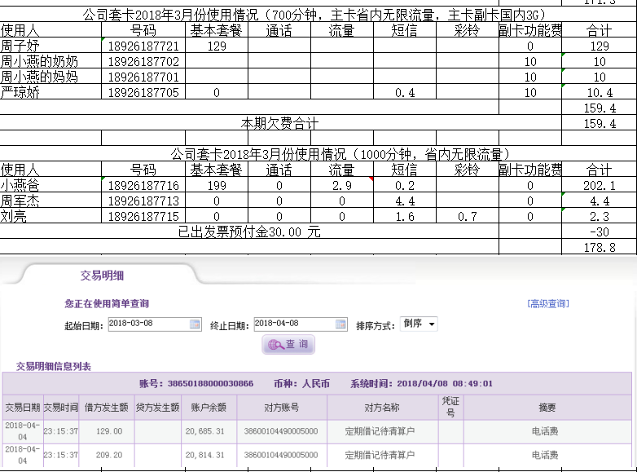Open the 高级查询 advanced query link

[x=548, y=304]
